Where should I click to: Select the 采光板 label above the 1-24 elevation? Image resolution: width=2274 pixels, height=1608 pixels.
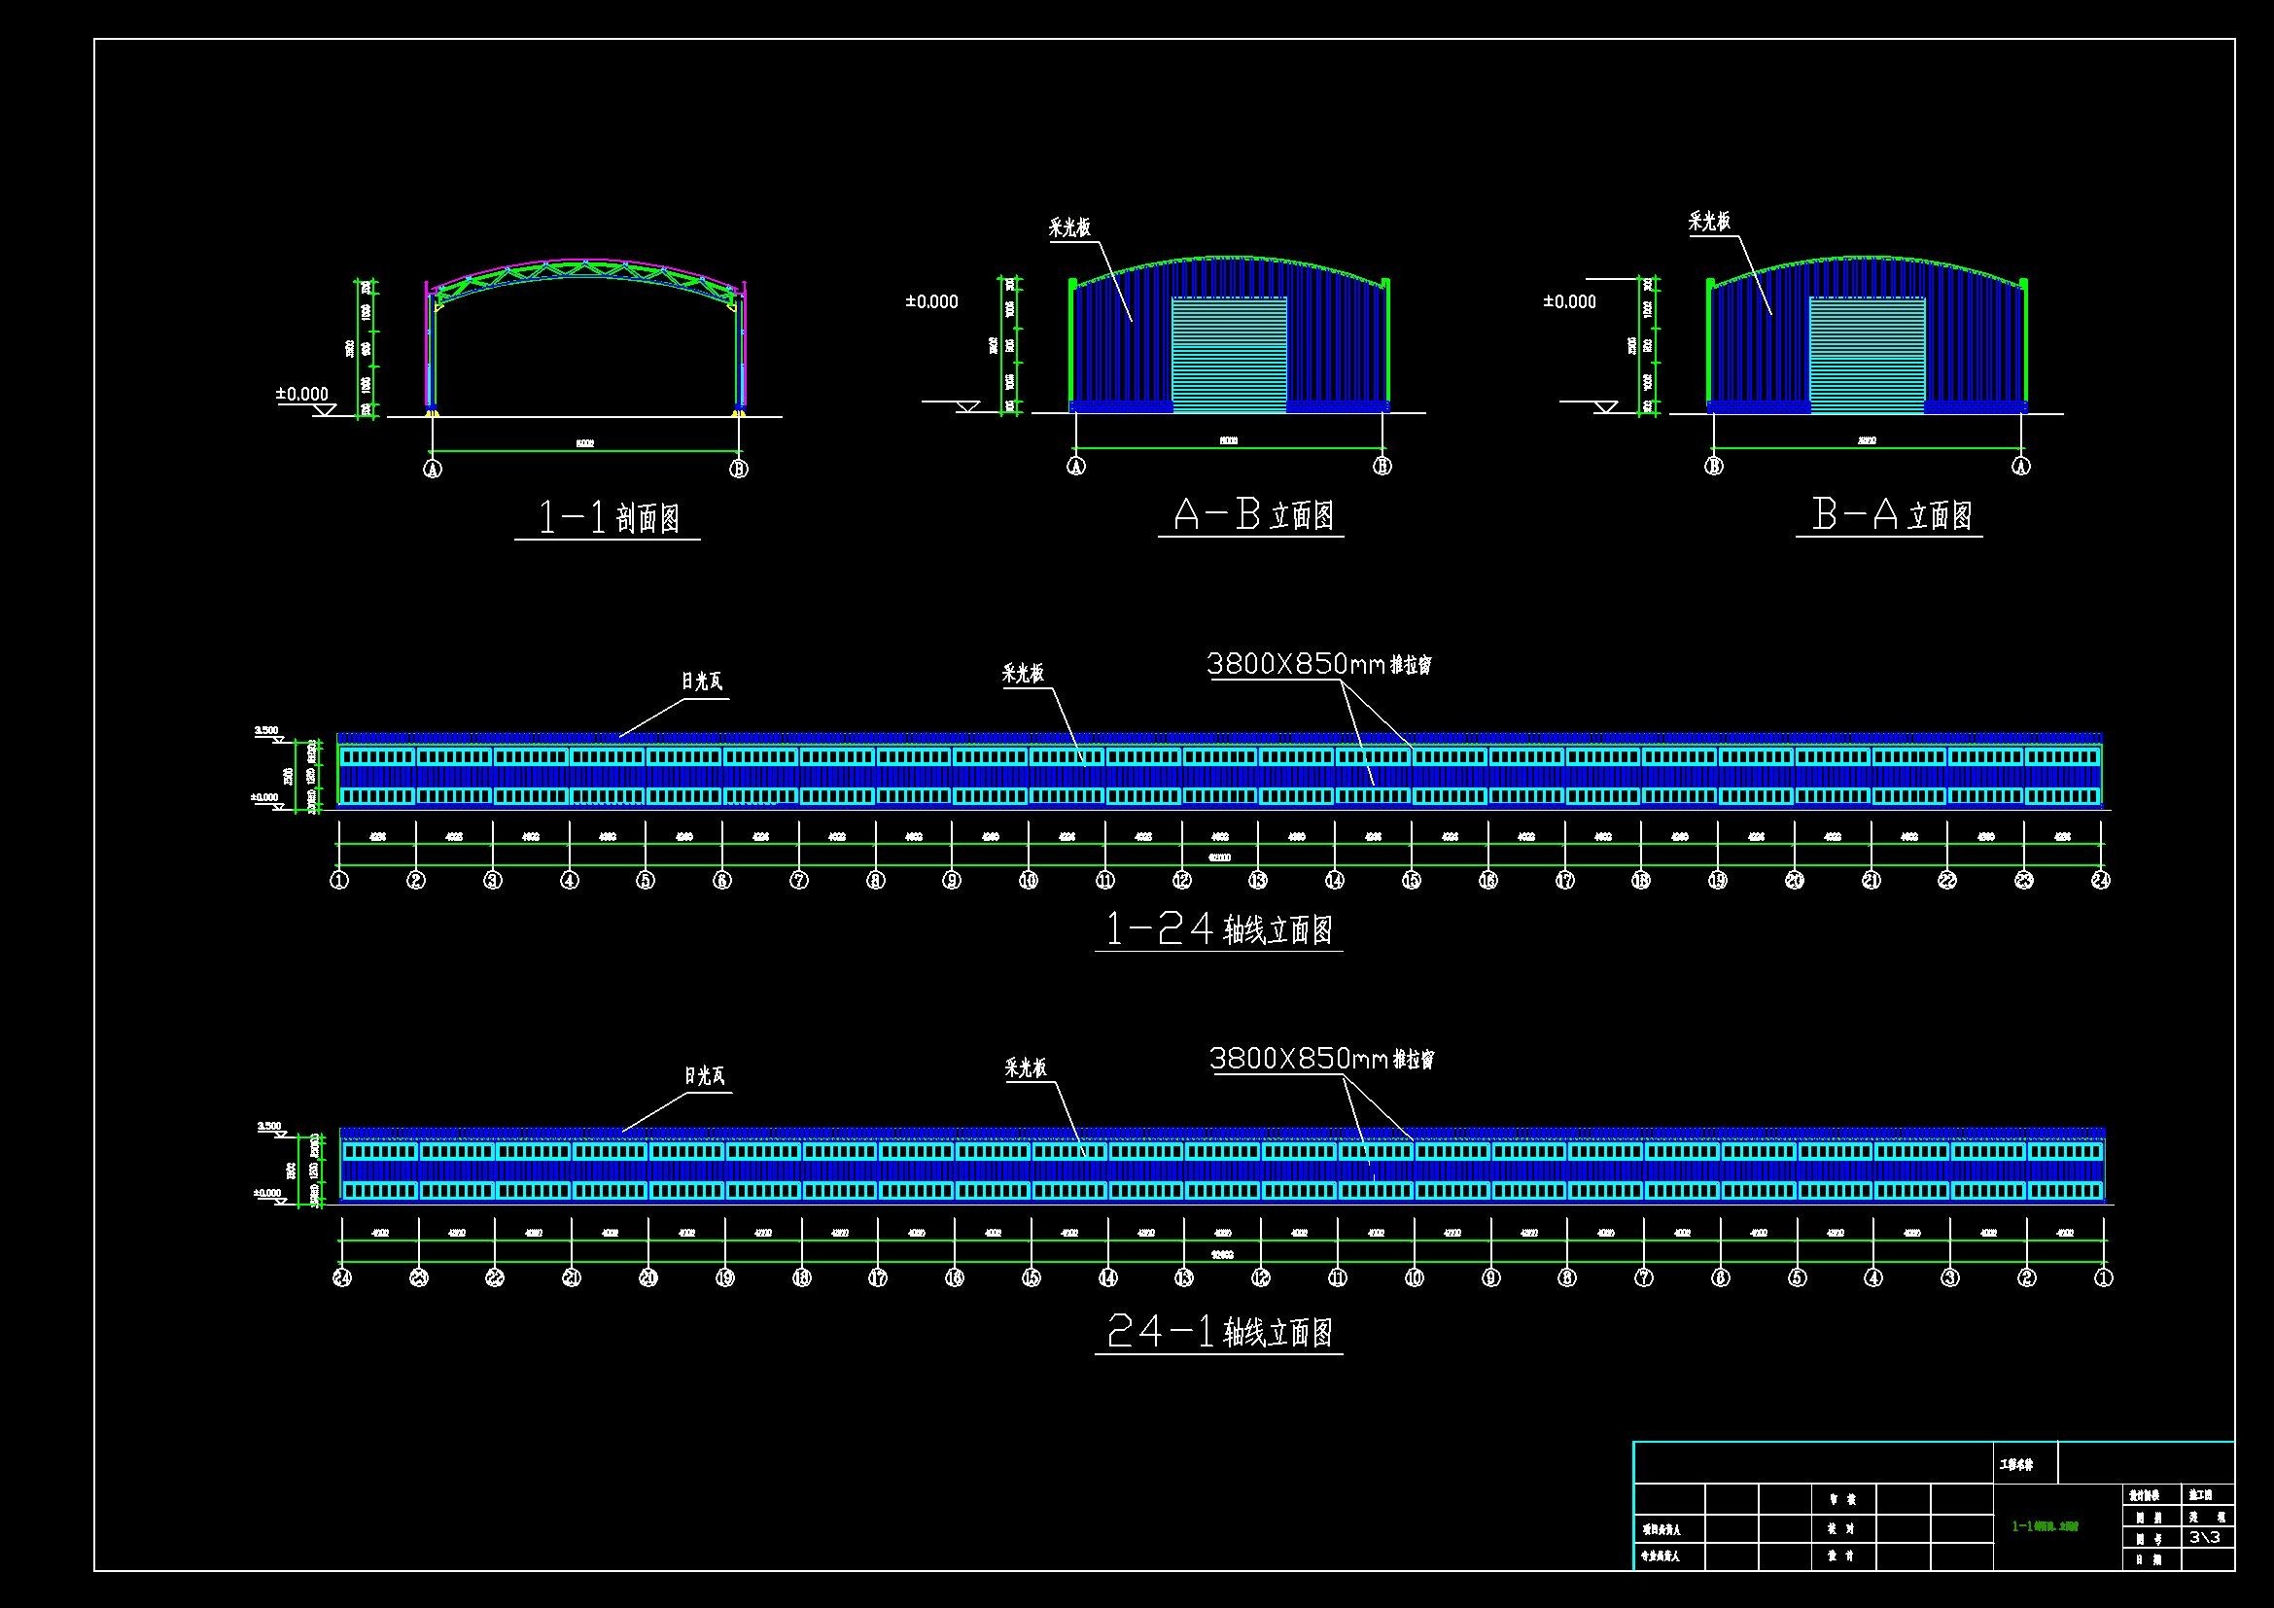click(1023, 675)
